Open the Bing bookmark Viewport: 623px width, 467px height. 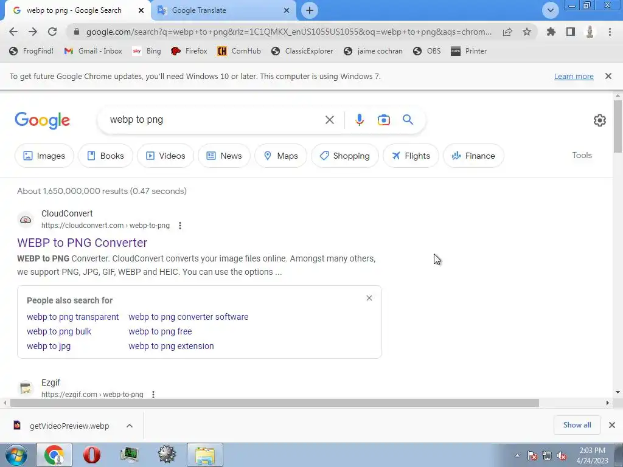[147, 51]
